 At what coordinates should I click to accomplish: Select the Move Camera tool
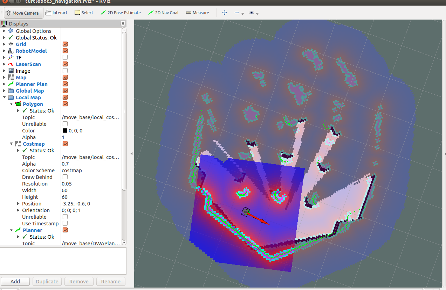(24, 13)
